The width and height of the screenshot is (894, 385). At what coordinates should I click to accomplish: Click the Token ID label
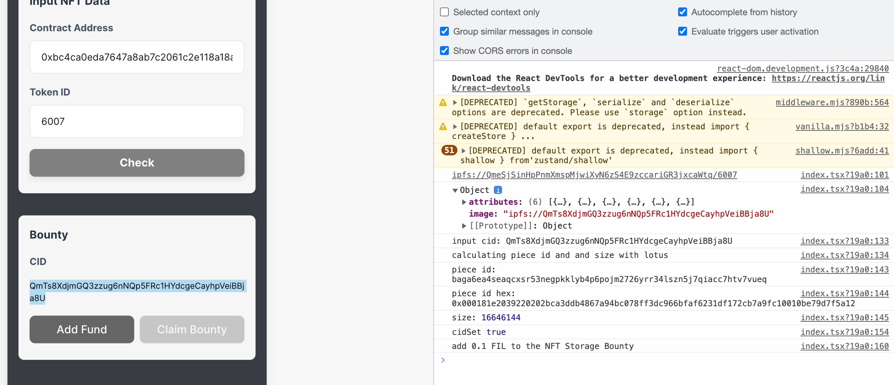pyautogui.click(x=50, y=92)
